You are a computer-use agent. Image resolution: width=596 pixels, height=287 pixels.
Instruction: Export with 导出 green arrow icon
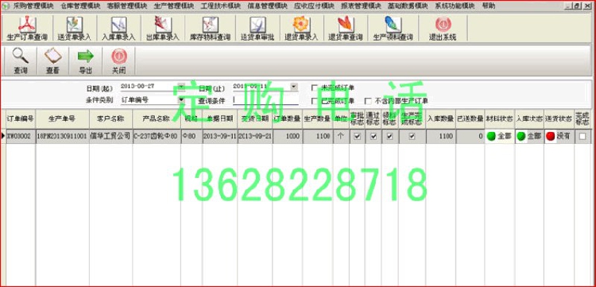(85, 61)
